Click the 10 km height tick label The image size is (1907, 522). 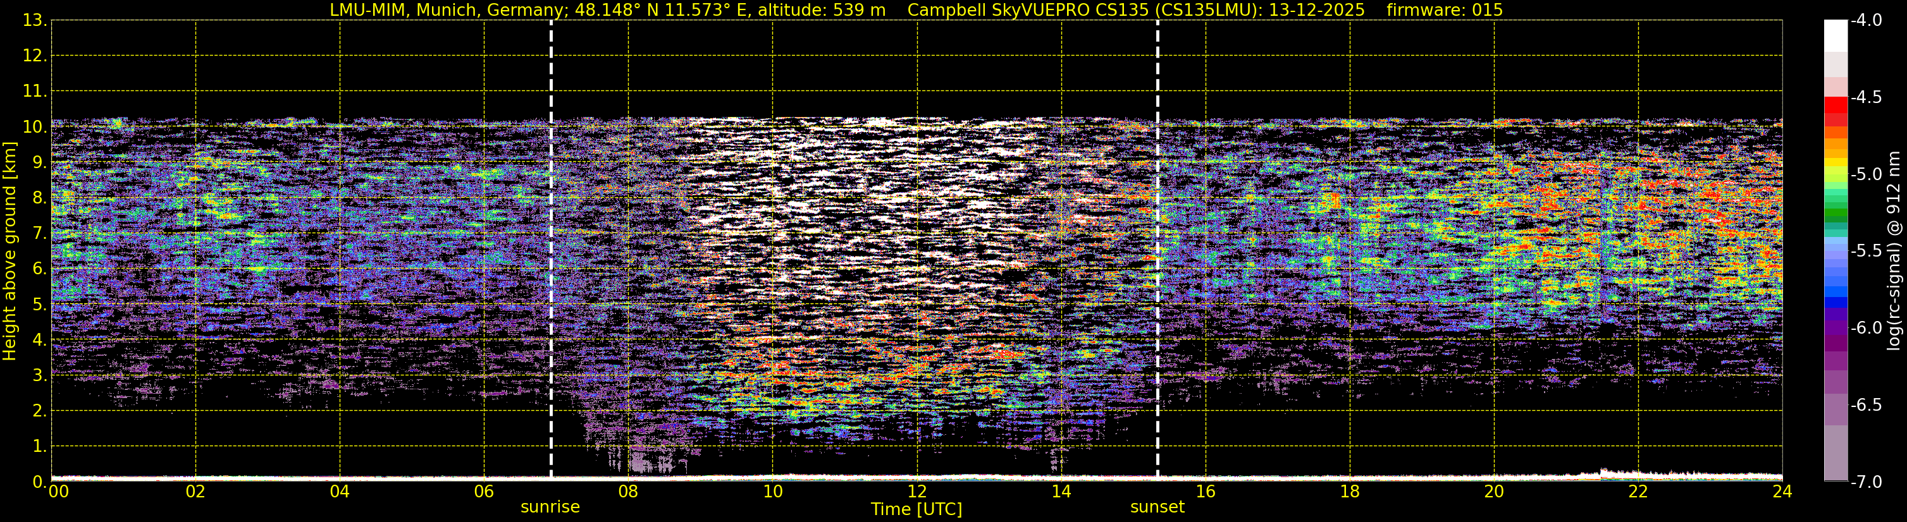[x=35, y=127]
